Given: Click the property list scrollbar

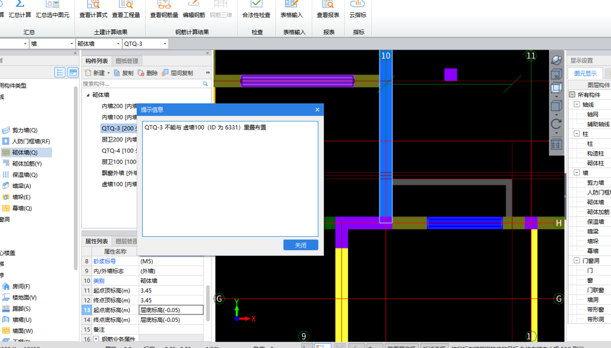Looking at the screenshot, I should coord(208,303).
